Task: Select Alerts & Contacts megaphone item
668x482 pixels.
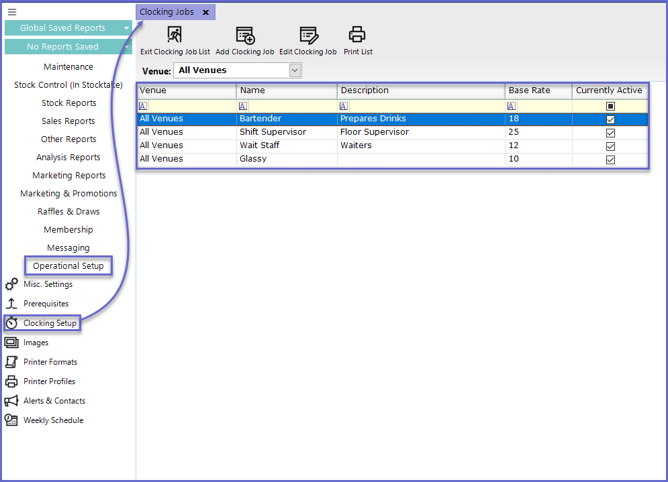Action: [54, 401]
